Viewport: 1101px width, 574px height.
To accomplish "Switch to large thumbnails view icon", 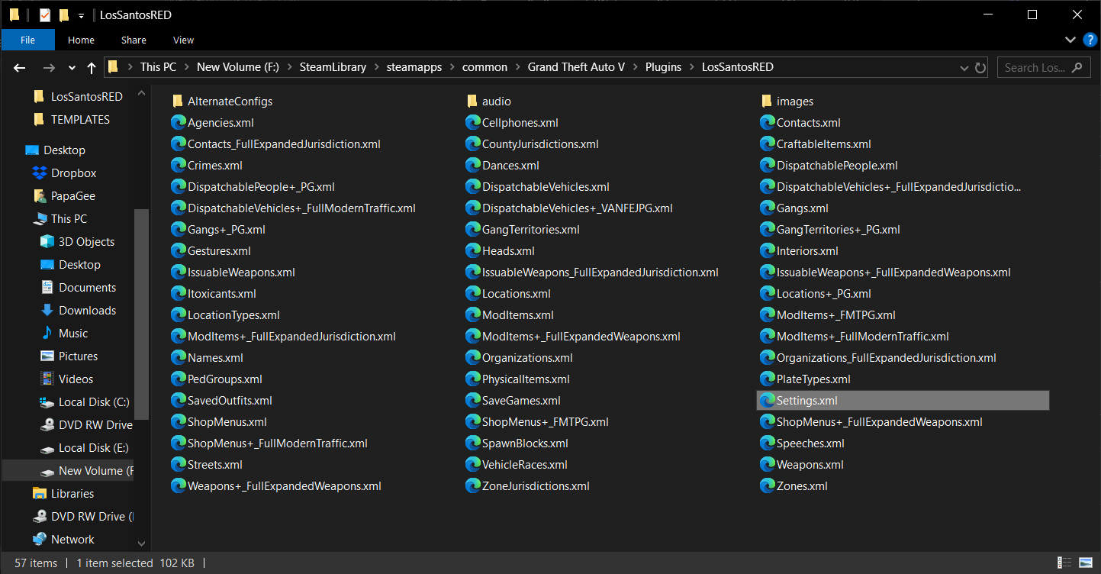I will point(1085,563).
